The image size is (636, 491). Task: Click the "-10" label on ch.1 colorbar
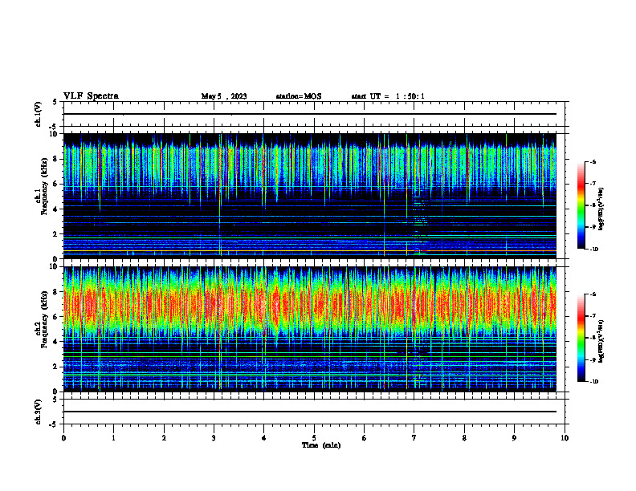click(594, 250)
